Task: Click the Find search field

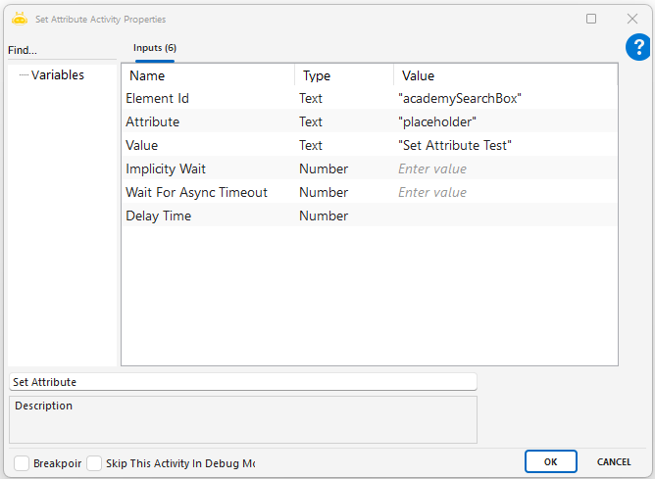Action: coord(59,50)
